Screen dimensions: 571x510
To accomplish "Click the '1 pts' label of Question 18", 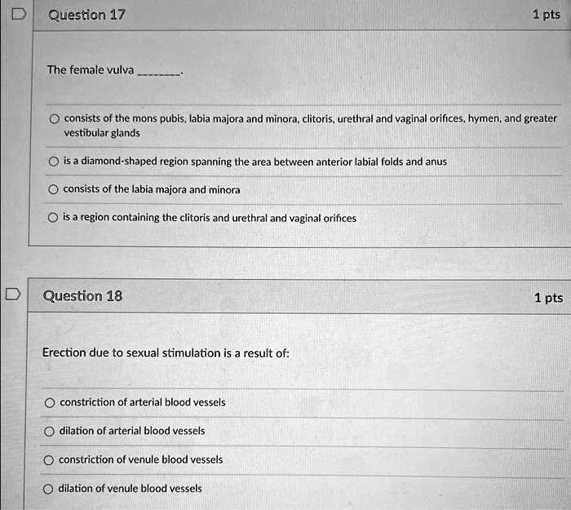I will coord(548,298).
